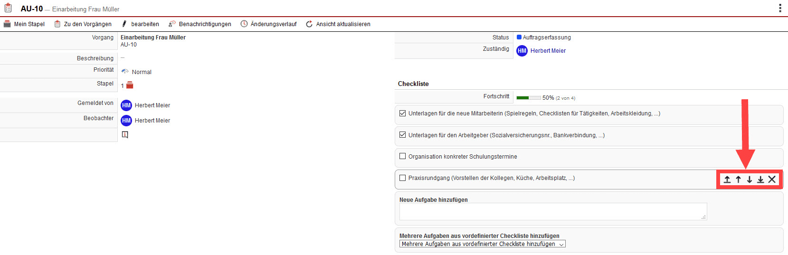This screenshot has width=788, height=255.
Task: Click the Neue Aufgabe hinzufügen text field
Action: coord(552,212)
